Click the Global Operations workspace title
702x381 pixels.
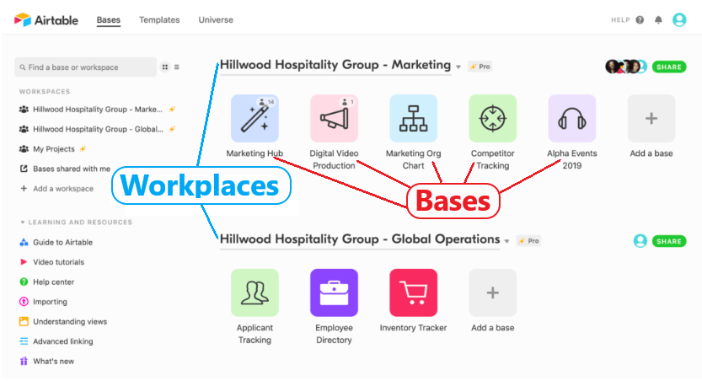coord(360,239)
